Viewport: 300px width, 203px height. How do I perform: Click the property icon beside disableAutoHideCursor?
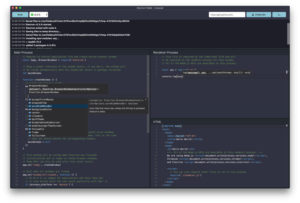point(30,122)
